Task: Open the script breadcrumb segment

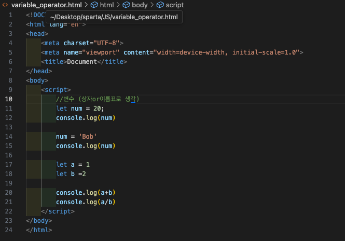Action: (x=174, y=5)
